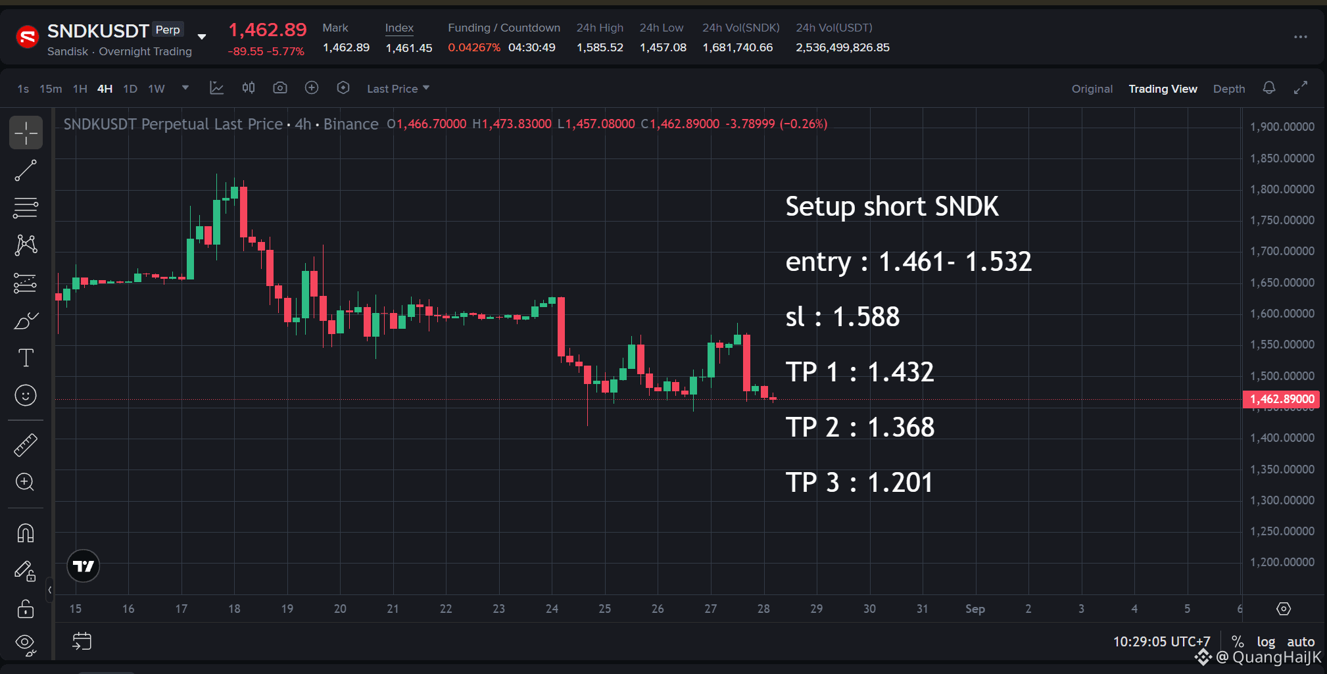Switch to the 1W timeframe
The width and height of the screenshot is (1327, 674).
tap(157, 89)
